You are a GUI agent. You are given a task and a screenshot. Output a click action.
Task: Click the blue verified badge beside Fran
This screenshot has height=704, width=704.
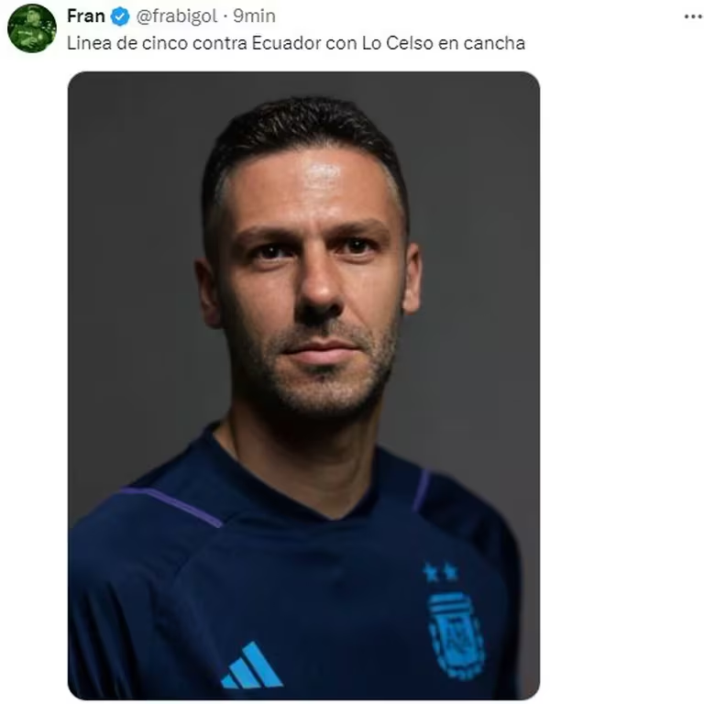point(120,16)
